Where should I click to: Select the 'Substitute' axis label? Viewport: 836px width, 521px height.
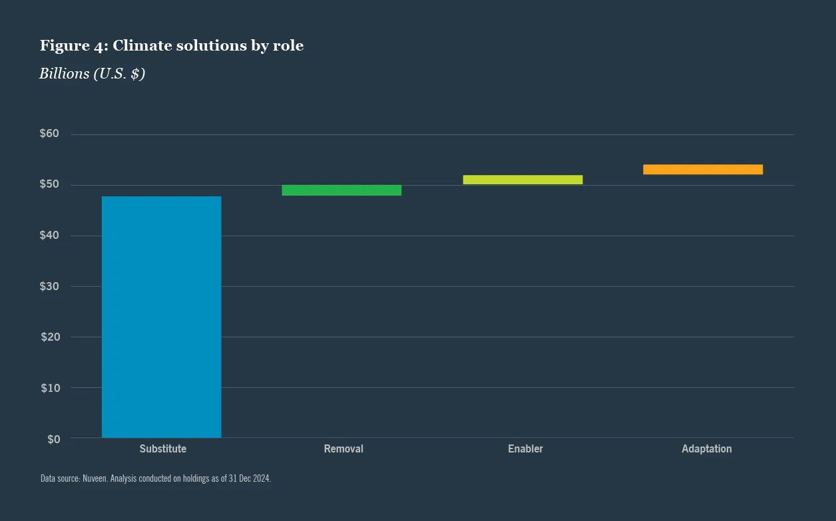pos(163,449)
